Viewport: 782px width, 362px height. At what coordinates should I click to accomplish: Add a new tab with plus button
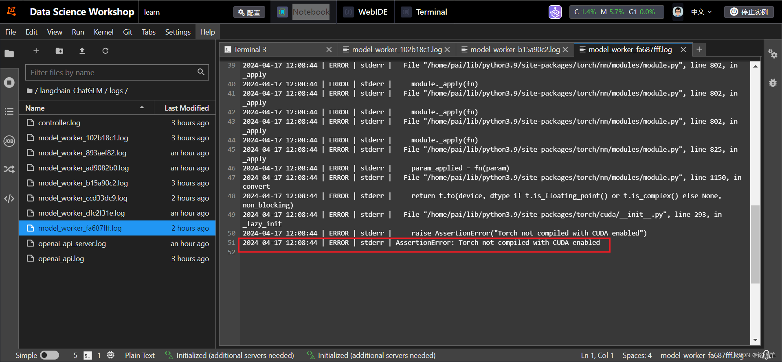pos(699,49)
